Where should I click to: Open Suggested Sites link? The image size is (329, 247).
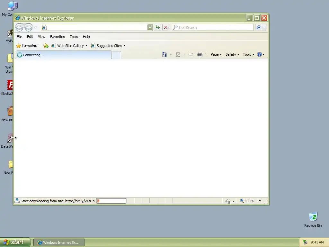pyautogui.click(x=106, y=46)
